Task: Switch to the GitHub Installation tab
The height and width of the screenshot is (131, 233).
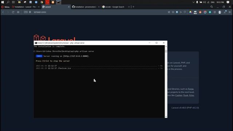Action: [86, 7]
